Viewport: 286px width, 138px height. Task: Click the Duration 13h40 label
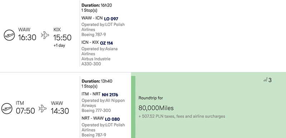97,81
